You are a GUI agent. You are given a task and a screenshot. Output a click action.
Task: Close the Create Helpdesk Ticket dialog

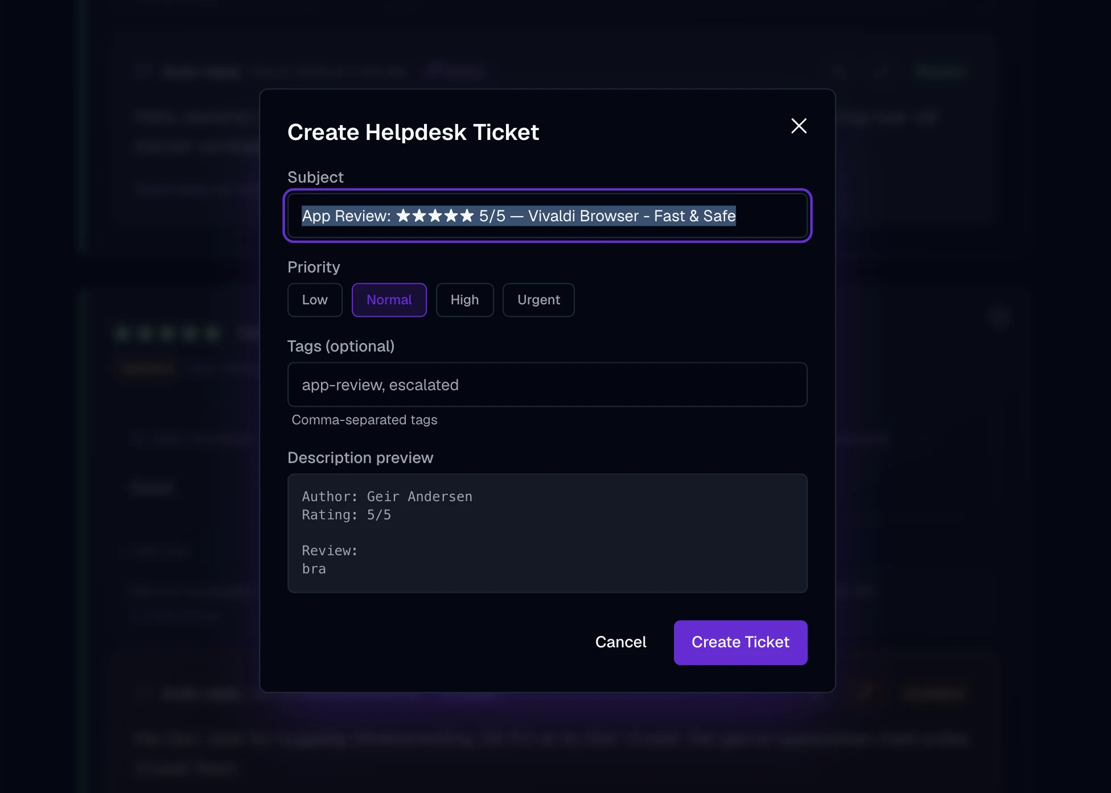tap(799, 126)
